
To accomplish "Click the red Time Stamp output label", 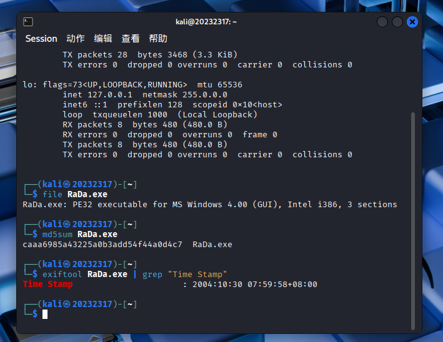I will point(47,284).
